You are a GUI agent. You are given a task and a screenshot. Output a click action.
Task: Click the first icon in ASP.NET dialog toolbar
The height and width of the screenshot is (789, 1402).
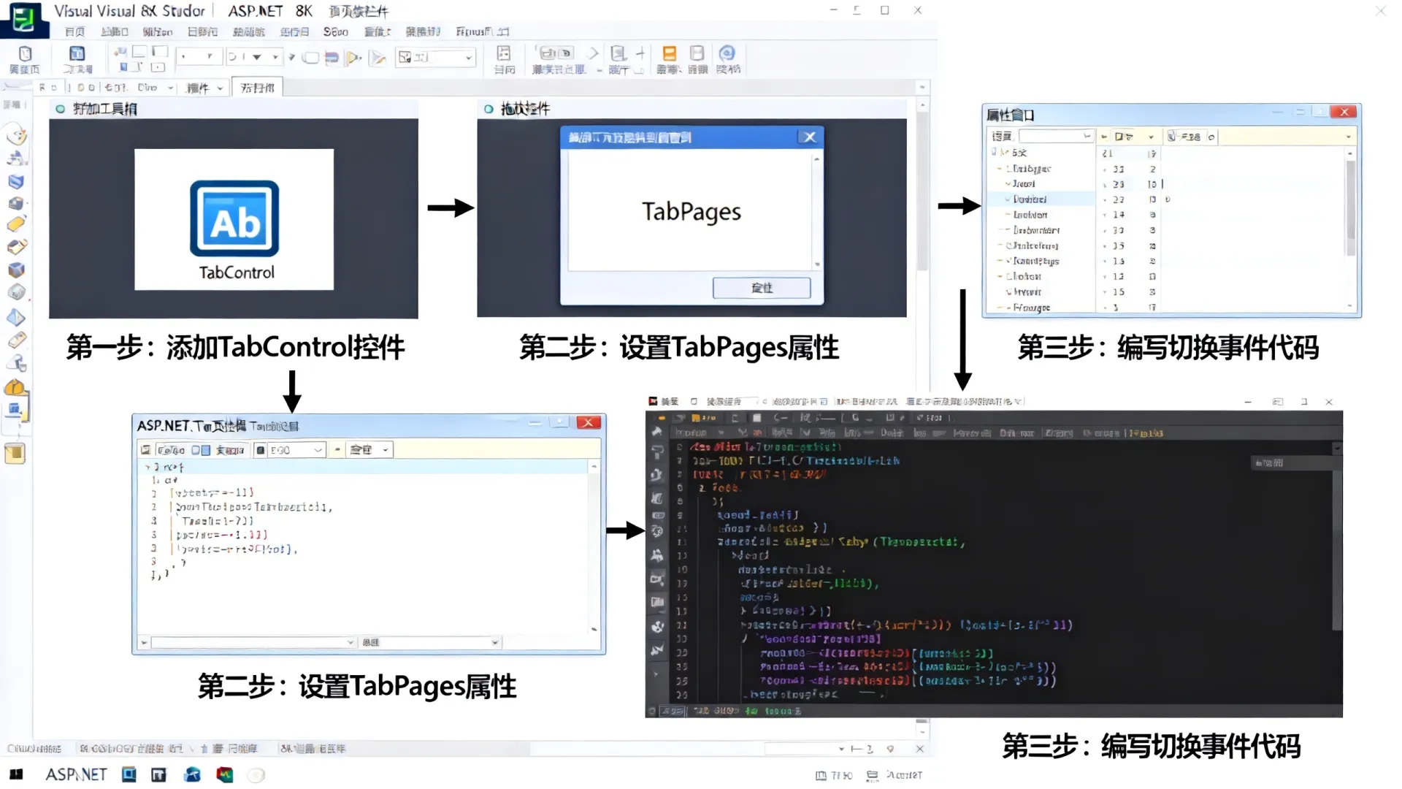click(146, 450)
